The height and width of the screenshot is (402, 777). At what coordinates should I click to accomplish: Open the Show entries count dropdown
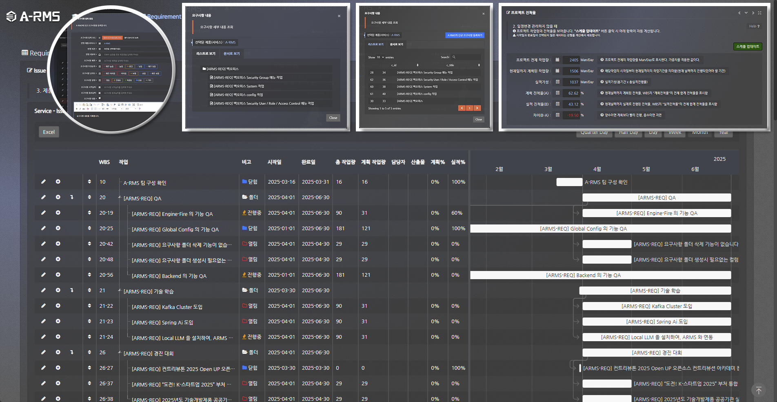pos(380,57)
